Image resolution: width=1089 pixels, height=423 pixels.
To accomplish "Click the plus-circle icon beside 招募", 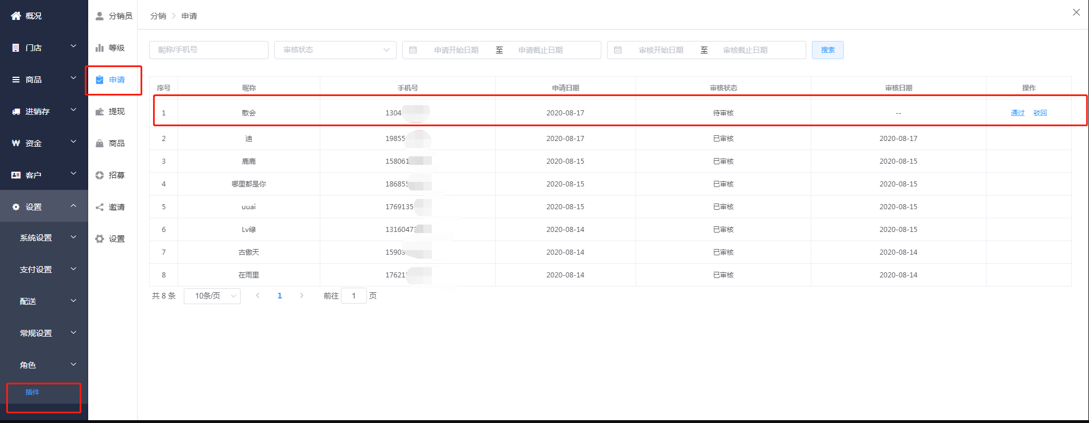I will click(100, 175).
